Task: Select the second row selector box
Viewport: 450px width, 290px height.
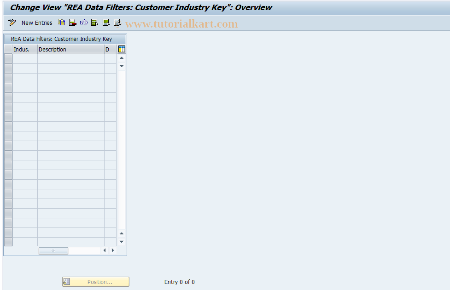Action: (x=8, y=68)
